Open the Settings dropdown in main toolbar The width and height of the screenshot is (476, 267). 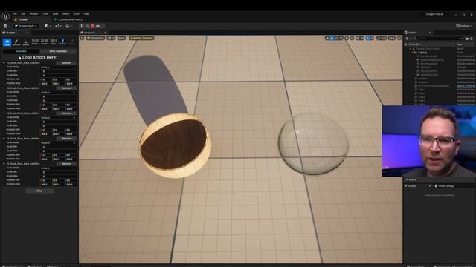point(463,27)
